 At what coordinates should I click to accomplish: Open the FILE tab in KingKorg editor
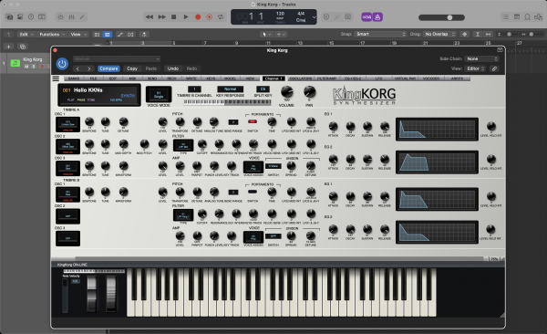coord(93,78)
